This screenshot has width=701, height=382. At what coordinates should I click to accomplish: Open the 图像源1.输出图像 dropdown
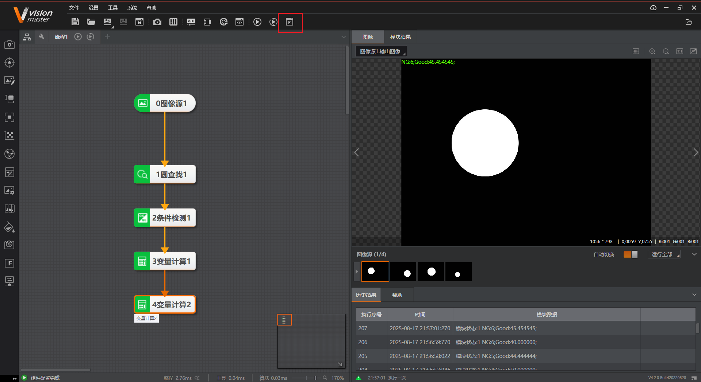[x=381, y=51]
